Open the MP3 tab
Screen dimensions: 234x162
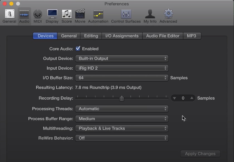191,36
